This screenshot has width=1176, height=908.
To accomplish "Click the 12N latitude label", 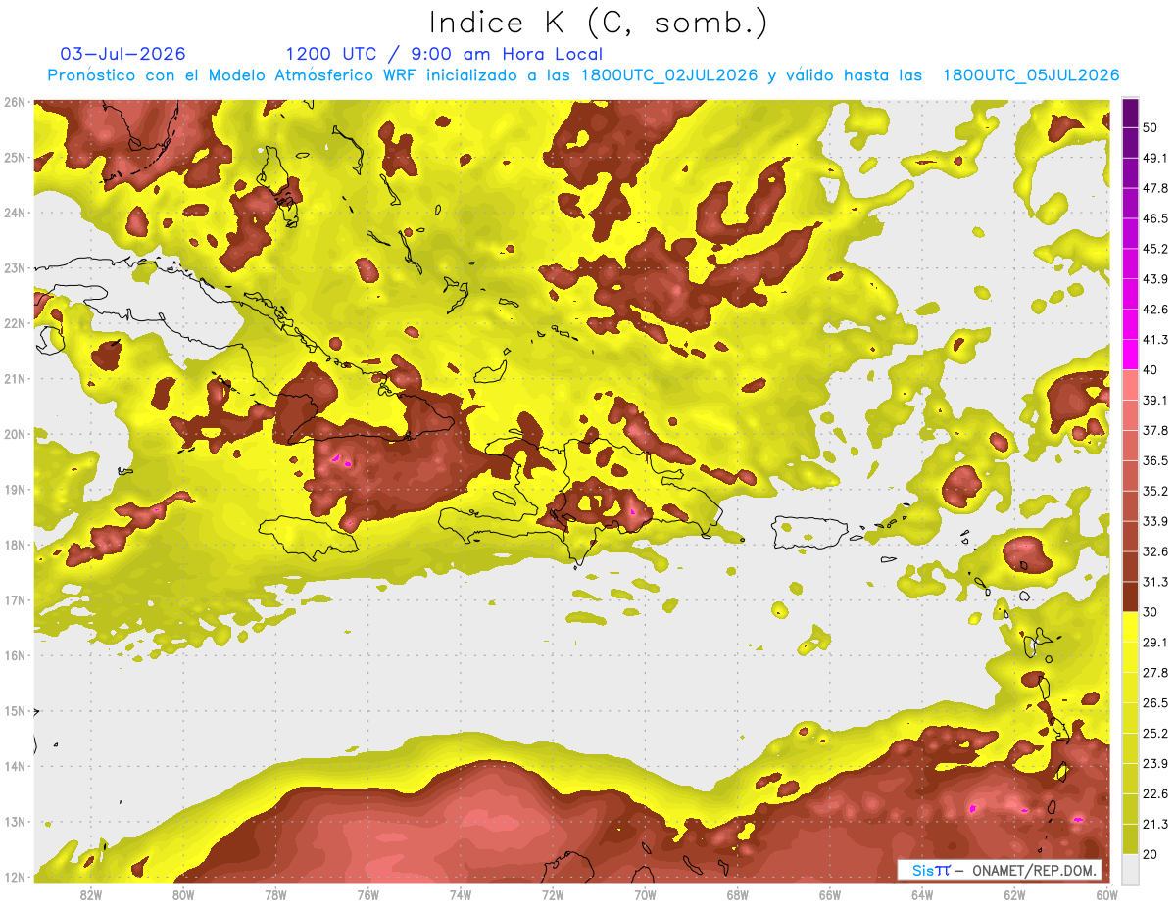I will (x=14, y=877).
